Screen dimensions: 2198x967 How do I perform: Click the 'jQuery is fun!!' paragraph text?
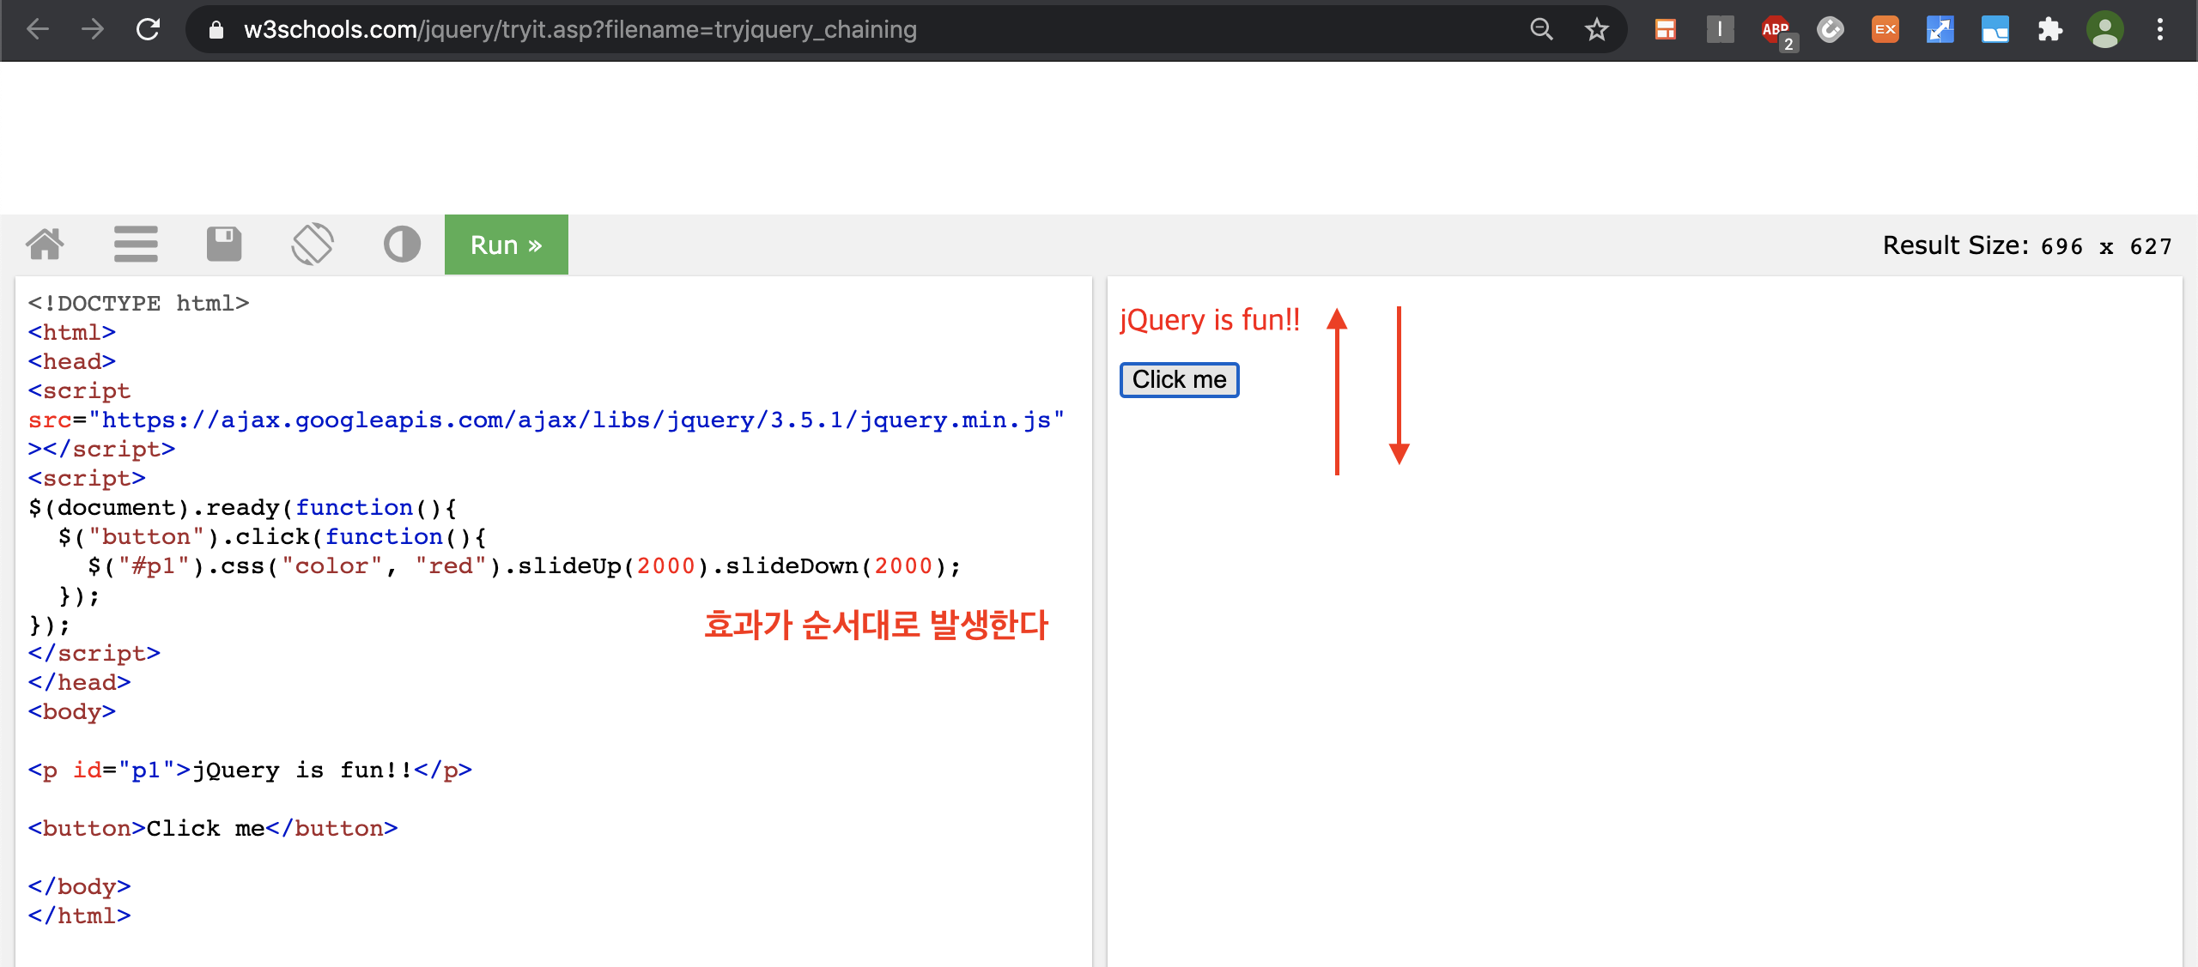tap(1209, 320)
